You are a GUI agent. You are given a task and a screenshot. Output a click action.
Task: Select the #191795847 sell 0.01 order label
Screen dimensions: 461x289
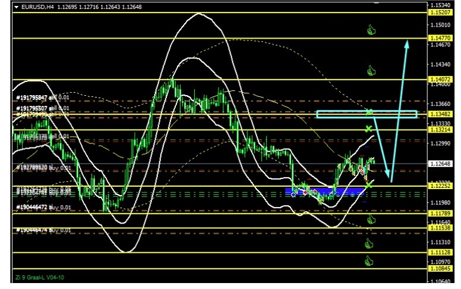[x=43, y=96]
